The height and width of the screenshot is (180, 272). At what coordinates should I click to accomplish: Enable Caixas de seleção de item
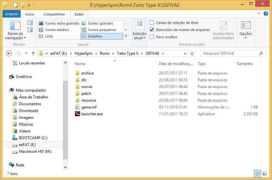152,23
